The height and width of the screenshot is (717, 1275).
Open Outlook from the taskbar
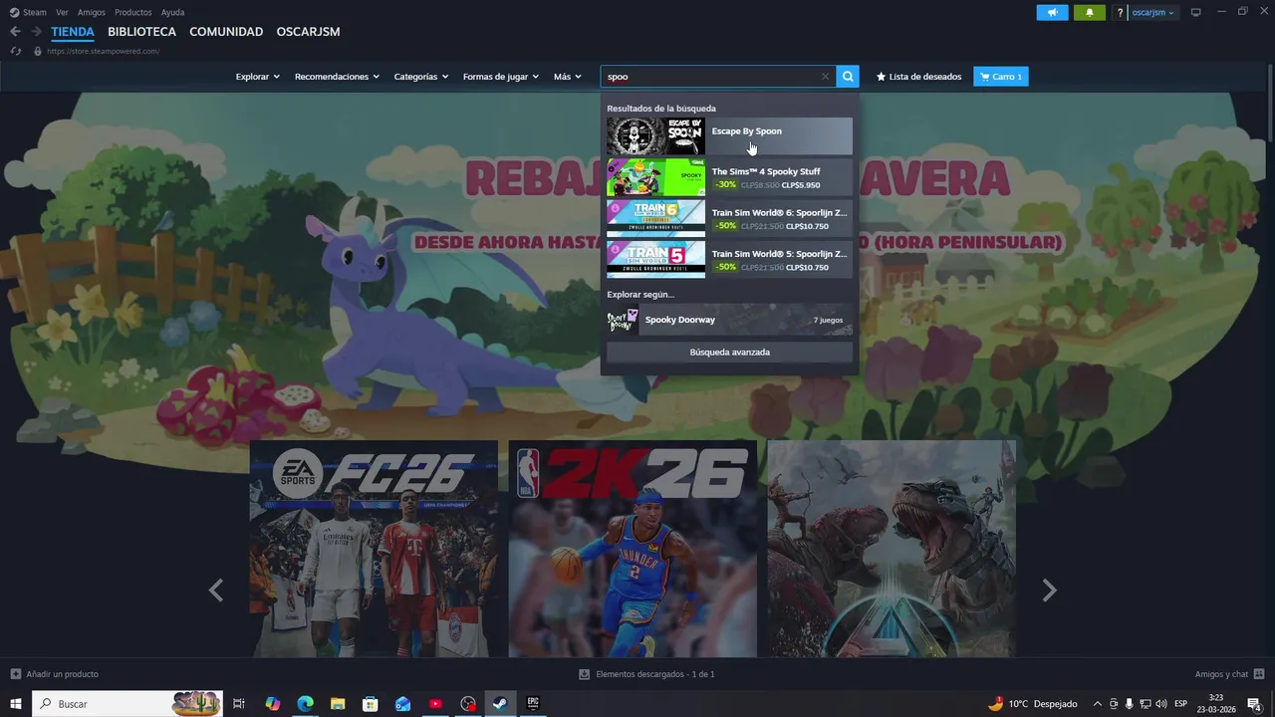402,704
